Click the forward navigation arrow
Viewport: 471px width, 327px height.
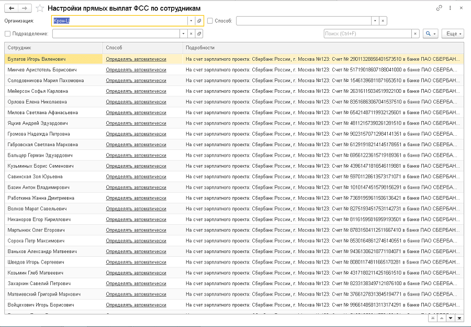coord(25,8)
